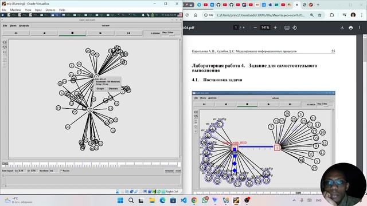The image size is (367, 206).
Task: Open nam Views menu
Action: [13, 26]
